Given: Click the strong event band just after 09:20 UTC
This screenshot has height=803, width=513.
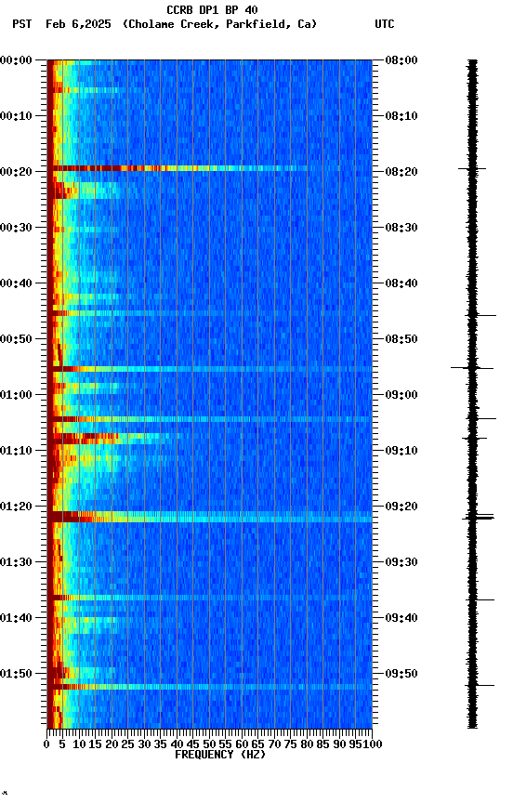Looking at the screenshot, I should [209, 517].
